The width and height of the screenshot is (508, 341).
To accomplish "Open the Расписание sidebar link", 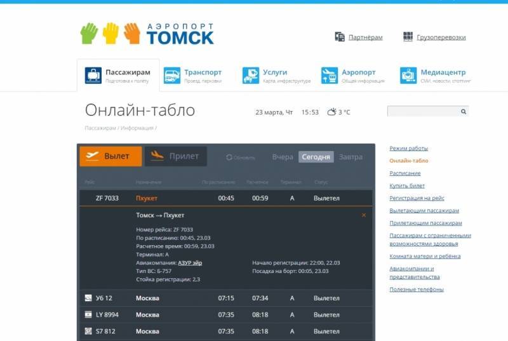I will coord(405,173).
